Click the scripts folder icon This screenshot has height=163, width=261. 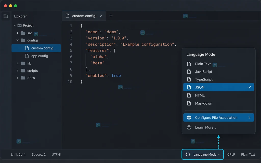[x=23, y=71]
